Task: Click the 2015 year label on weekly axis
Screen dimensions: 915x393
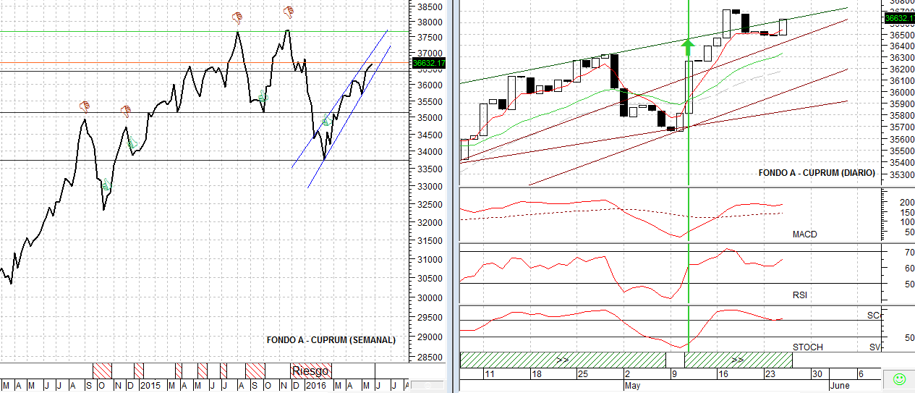Action: [150, 385]
